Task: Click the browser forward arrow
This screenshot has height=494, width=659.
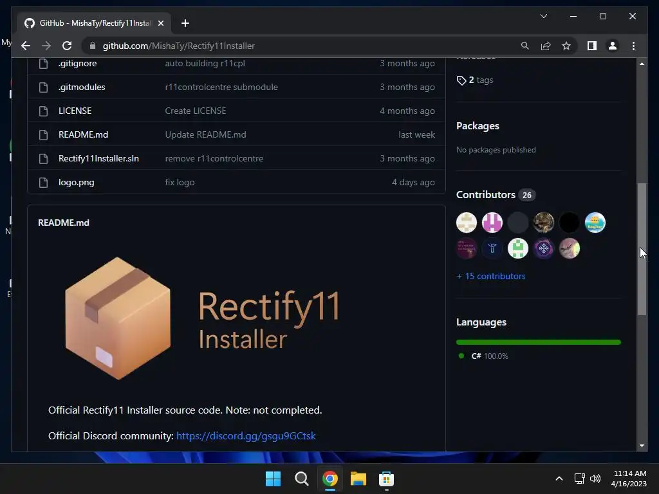Action: [46, 46]
